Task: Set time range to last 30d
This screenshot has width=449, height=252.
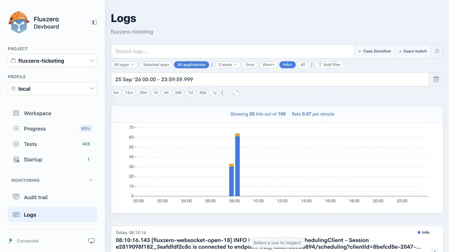Action: pyautogui.click(x=203, y=93)
